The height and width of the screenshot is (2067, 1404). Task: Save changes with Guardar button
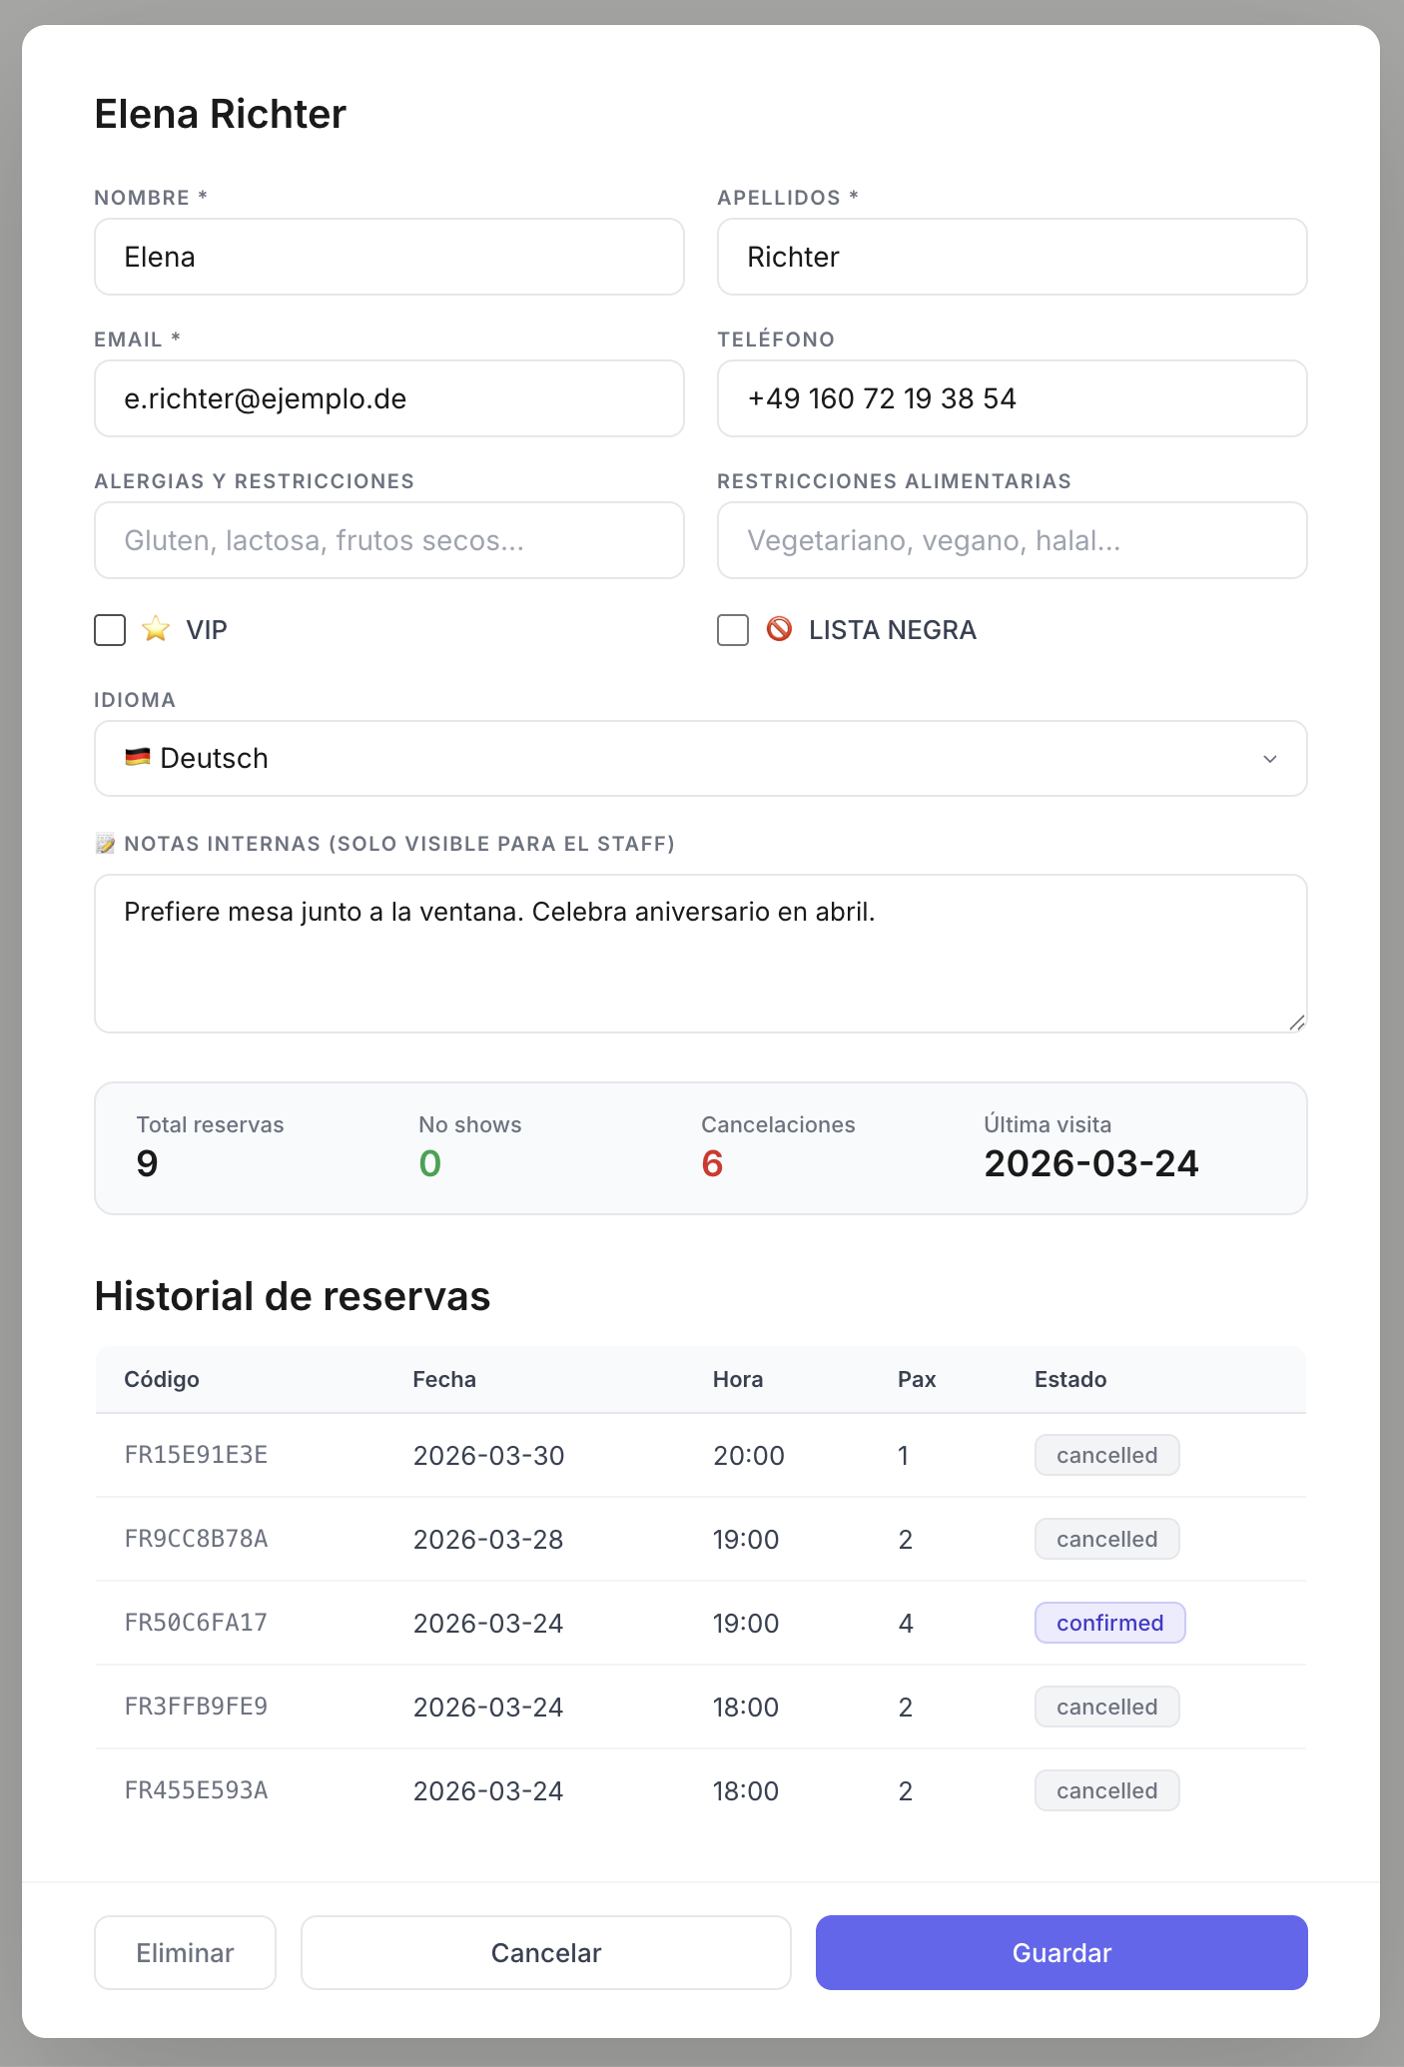1061,1952
